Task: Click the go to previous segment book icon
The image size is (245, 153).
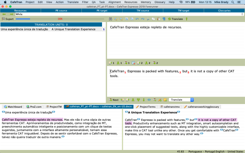Action: point(122,100)
